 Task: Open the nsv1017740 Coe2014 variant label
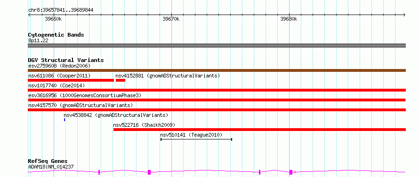point(56,85)
